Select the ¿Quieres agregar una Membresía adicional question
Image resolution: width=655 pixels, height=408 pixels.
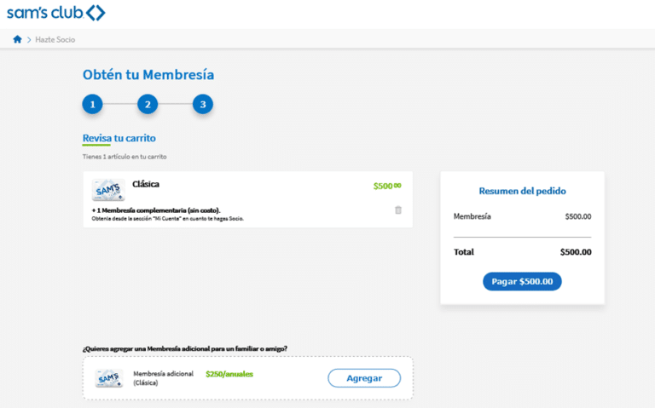pyautogui.click(x=184, y=348)
